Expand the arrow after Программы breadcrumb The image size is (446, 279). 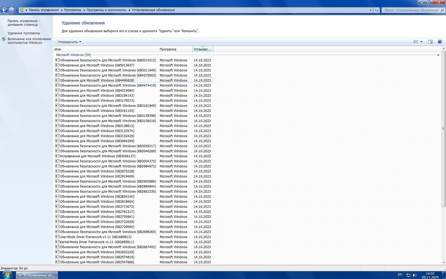(x=84, y=10)
